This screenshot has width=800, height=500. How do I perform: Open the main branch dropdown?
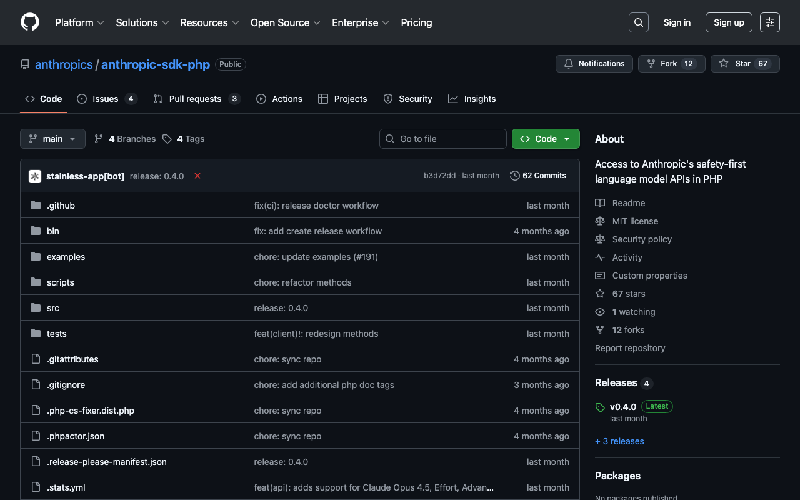pyautogui.click(x=52, y=139)
